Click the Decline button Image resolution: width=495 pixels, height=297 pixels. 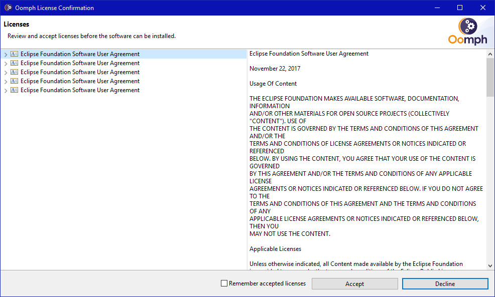(x=445, y=283)
